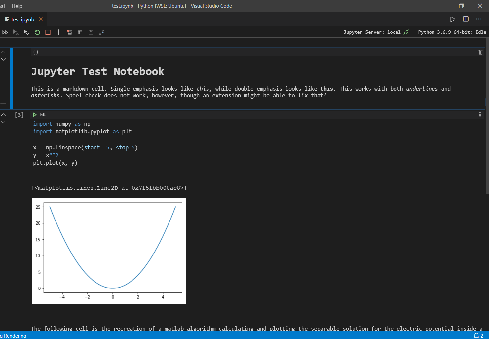This screenshot has height=339, width=489.
Task: Export notebook as Python script
Action: (x=102, y=32)
